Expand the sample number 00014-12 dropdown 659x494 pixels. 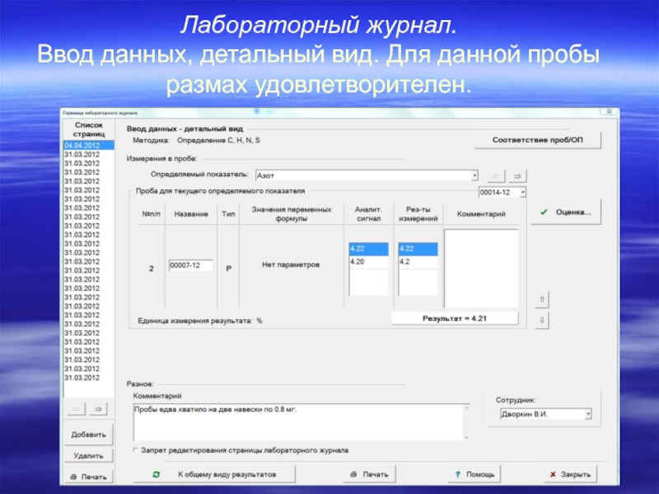(523, 192)
